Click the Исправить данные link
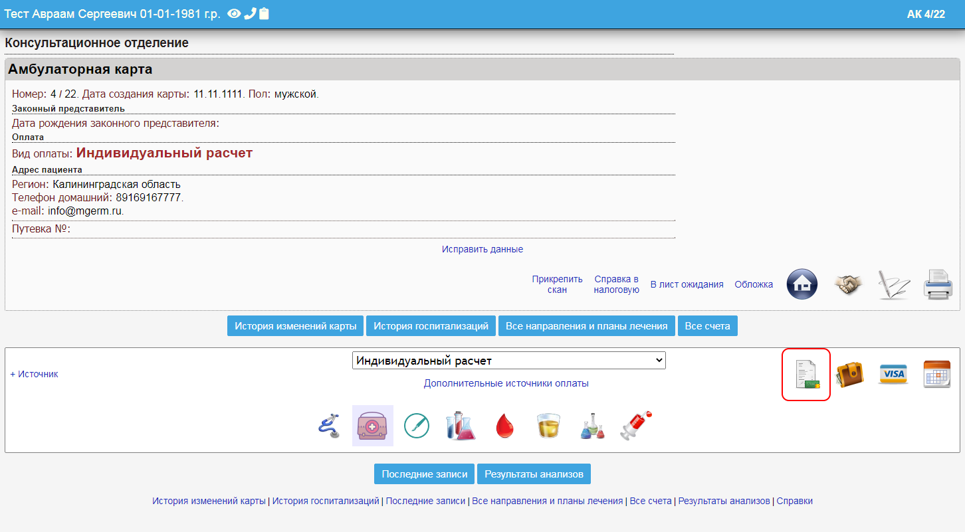The height and width of the screenshot is (532, 965). [482, 249]
